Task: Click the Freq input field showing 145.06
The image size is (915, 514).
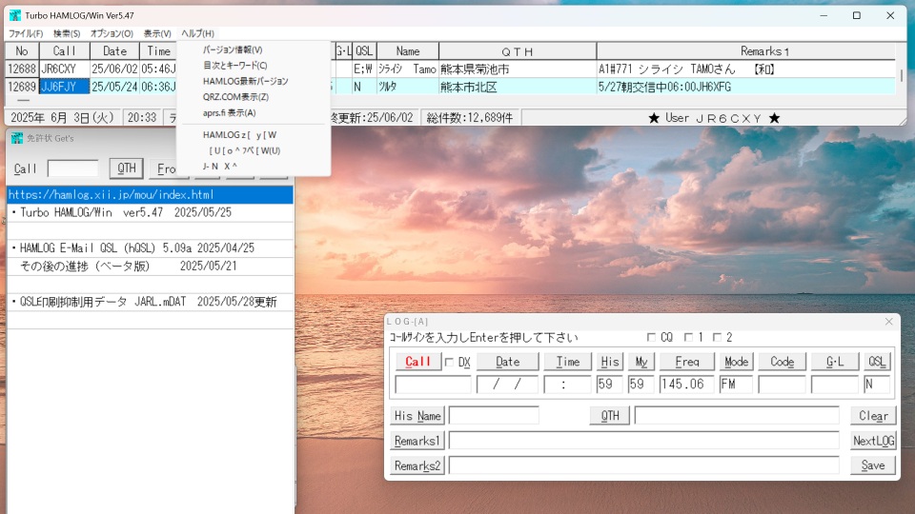Action: click(686, 385)
